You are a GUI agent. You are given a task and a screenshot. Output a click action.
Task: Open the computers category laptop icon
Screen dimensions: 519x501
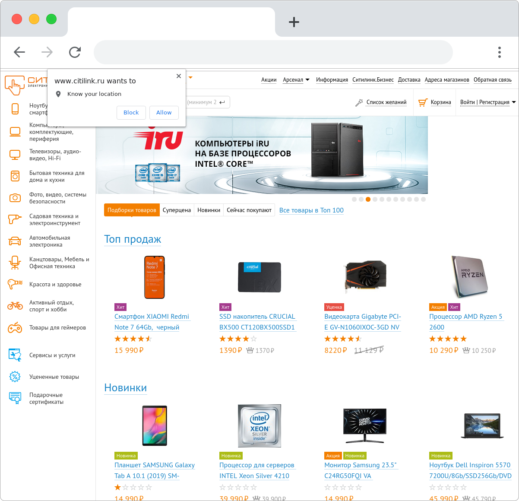15,132
